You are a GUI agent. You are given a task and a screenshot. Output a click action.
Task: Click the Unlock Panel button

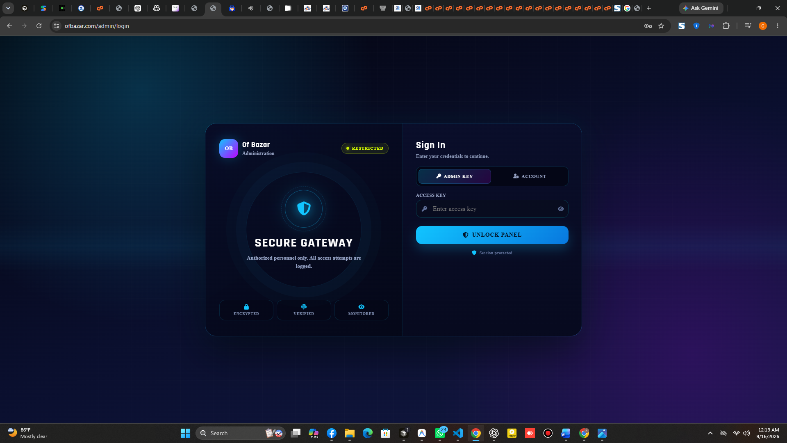492,235
